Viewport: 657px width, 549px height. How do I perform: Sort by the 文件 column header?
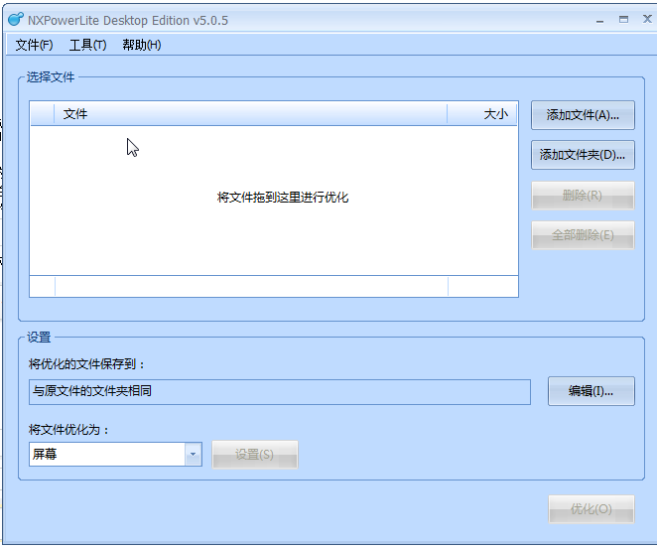coord(250,114)
